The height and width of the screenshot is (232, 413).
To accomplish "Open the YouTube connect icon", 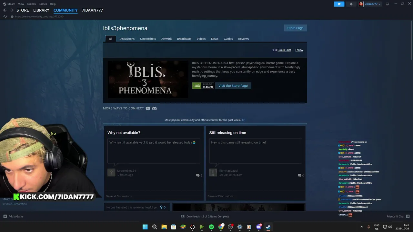I will pyautogui.click(x=148, y=108).
